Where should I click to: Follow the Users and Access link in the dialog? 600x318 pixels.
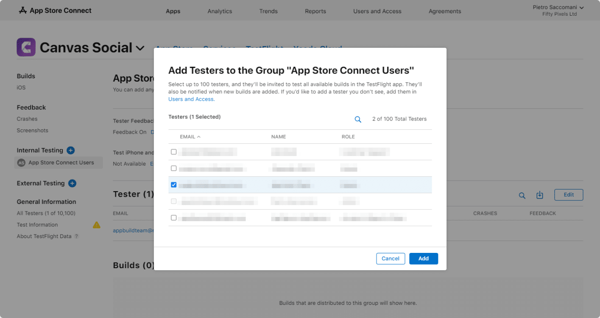click(x=192, y=99)
